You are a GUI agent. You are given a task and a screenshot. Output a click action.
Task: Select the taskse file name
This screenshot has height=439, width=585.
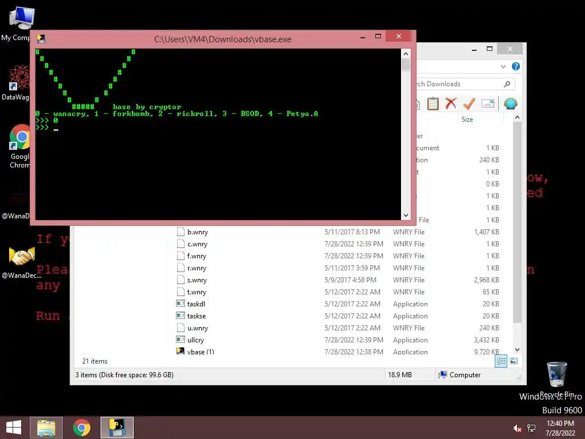pos(197,316)
